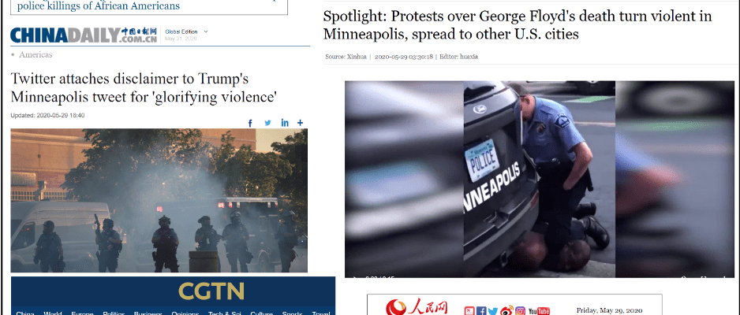Expand the Global Edition dropdown arrow
The height and width of the screenshot is (315, 740).
pos(205,32)
